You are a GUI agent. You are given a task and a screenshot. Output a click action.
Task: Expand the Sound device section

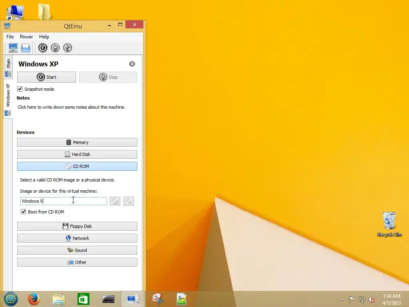click(x=77, y=250)
